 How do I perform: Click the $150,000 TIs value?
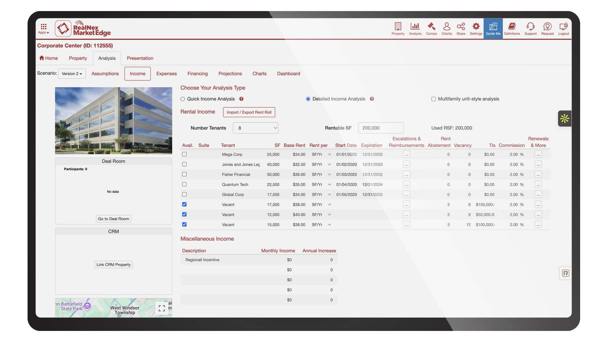(485, 205)
